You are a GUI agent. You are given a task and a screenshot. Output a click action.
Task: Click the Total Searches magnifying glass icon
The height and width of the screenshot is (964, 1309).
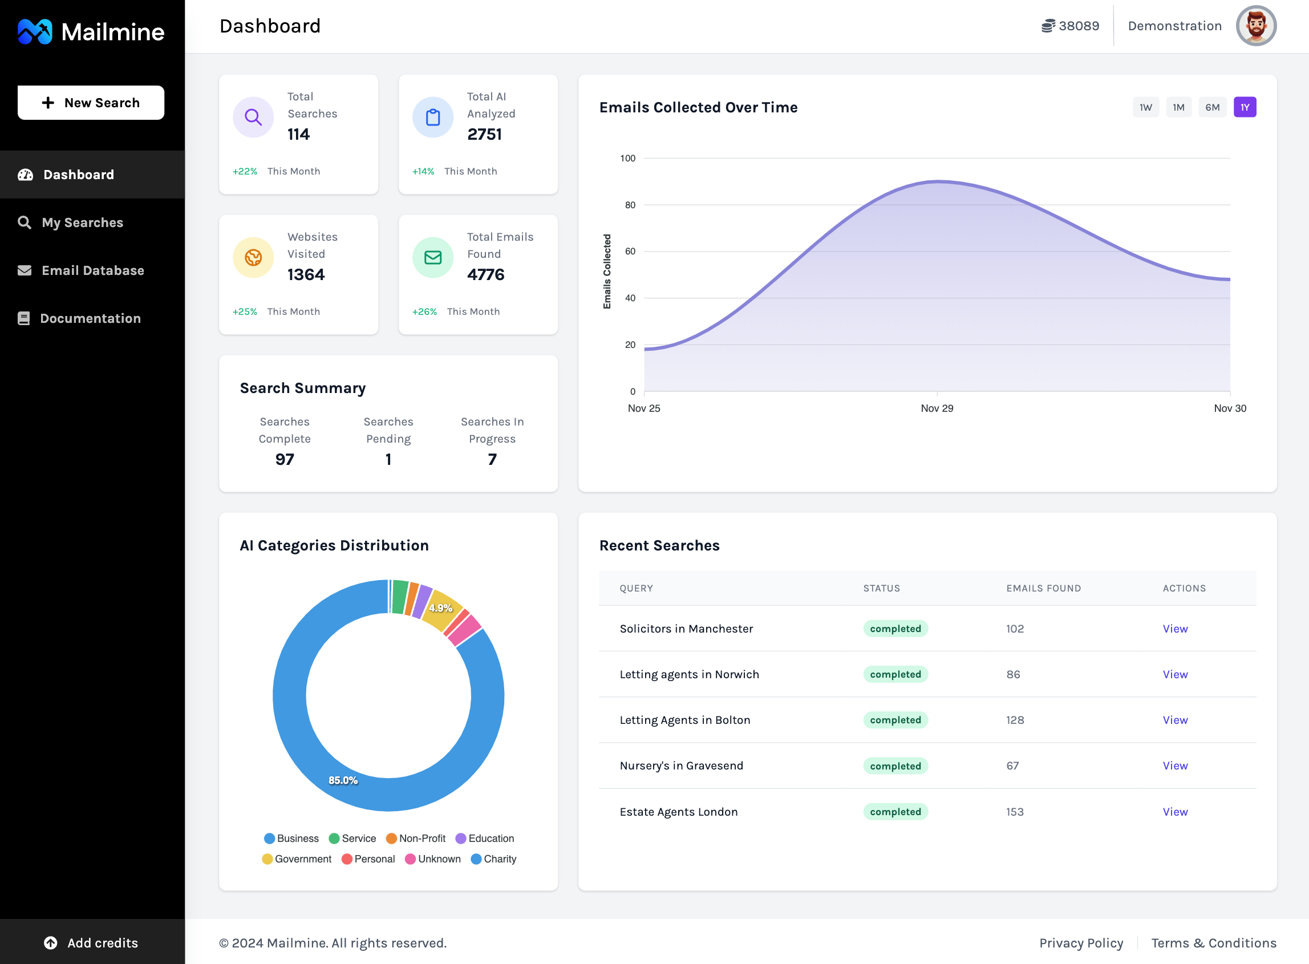(253, 115)
